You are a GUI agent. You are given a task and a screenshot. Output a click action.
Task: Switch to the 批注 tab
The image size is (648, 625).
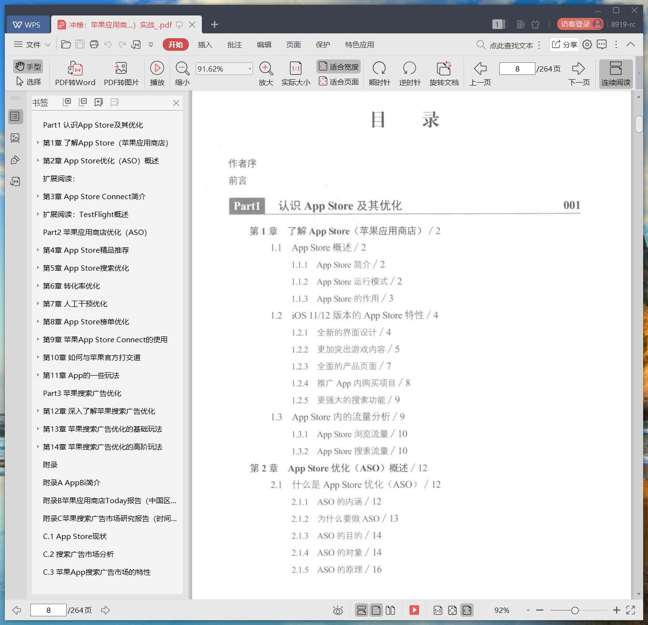pos(234,44)
